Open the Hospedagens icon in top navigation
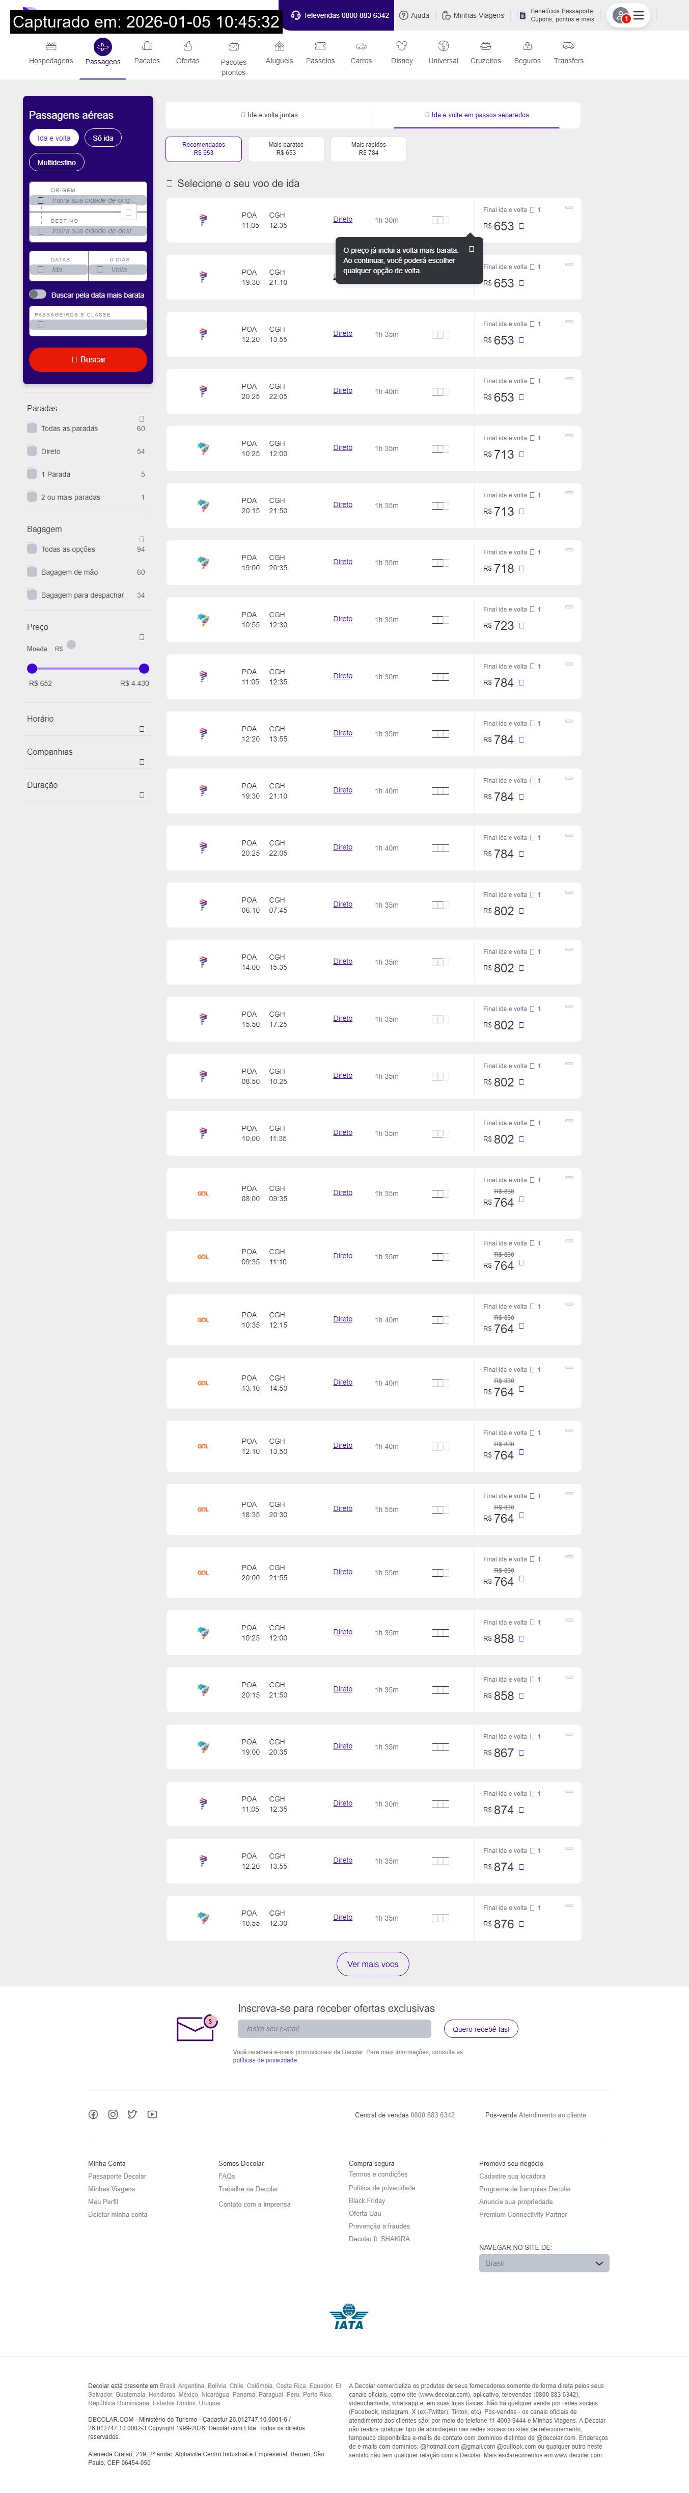This screenshot has height=2493, width=689. tap(50, 46)
